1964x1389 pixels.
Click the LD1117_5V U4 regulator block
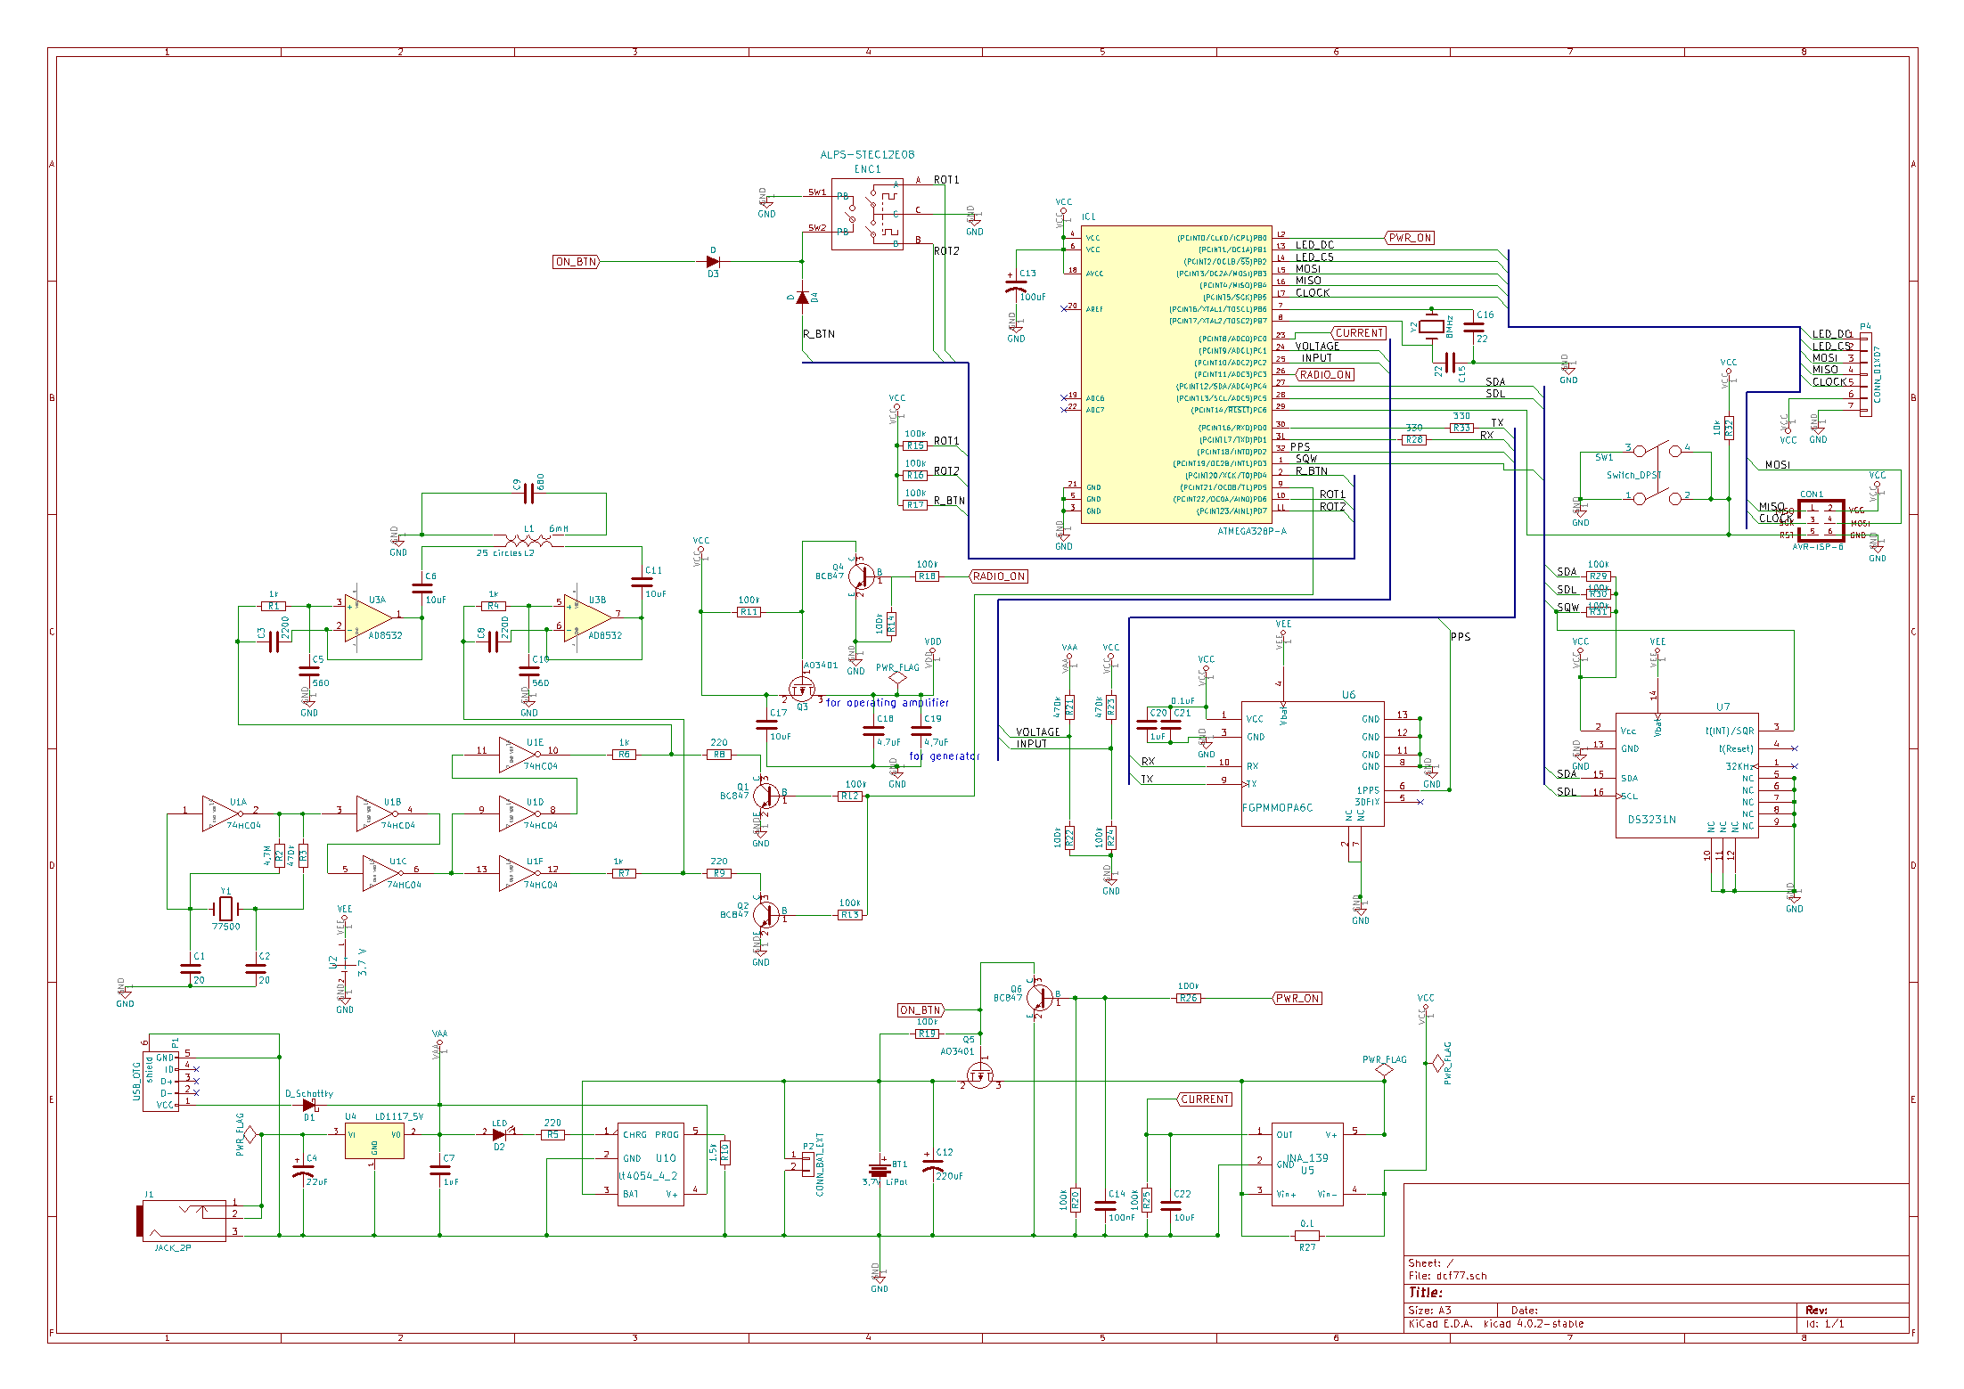[x=374, y=1140]
